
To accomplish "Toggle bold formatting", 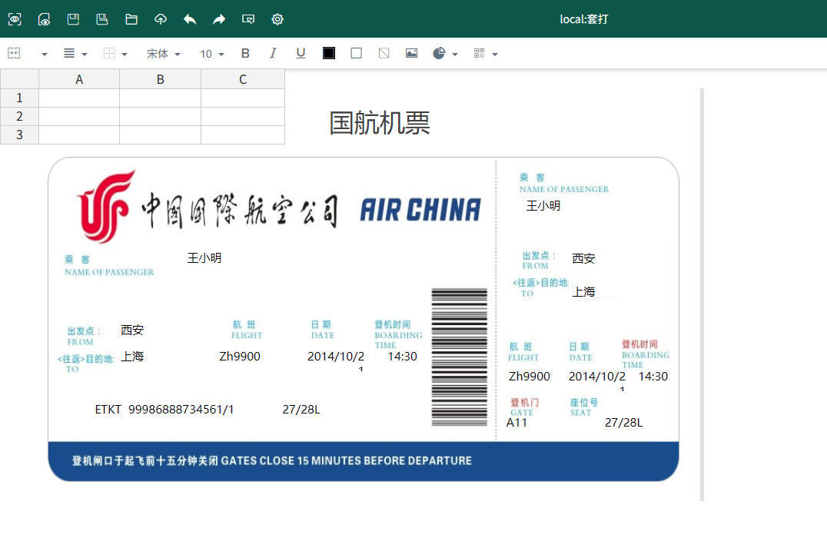I will click(245, 53).
